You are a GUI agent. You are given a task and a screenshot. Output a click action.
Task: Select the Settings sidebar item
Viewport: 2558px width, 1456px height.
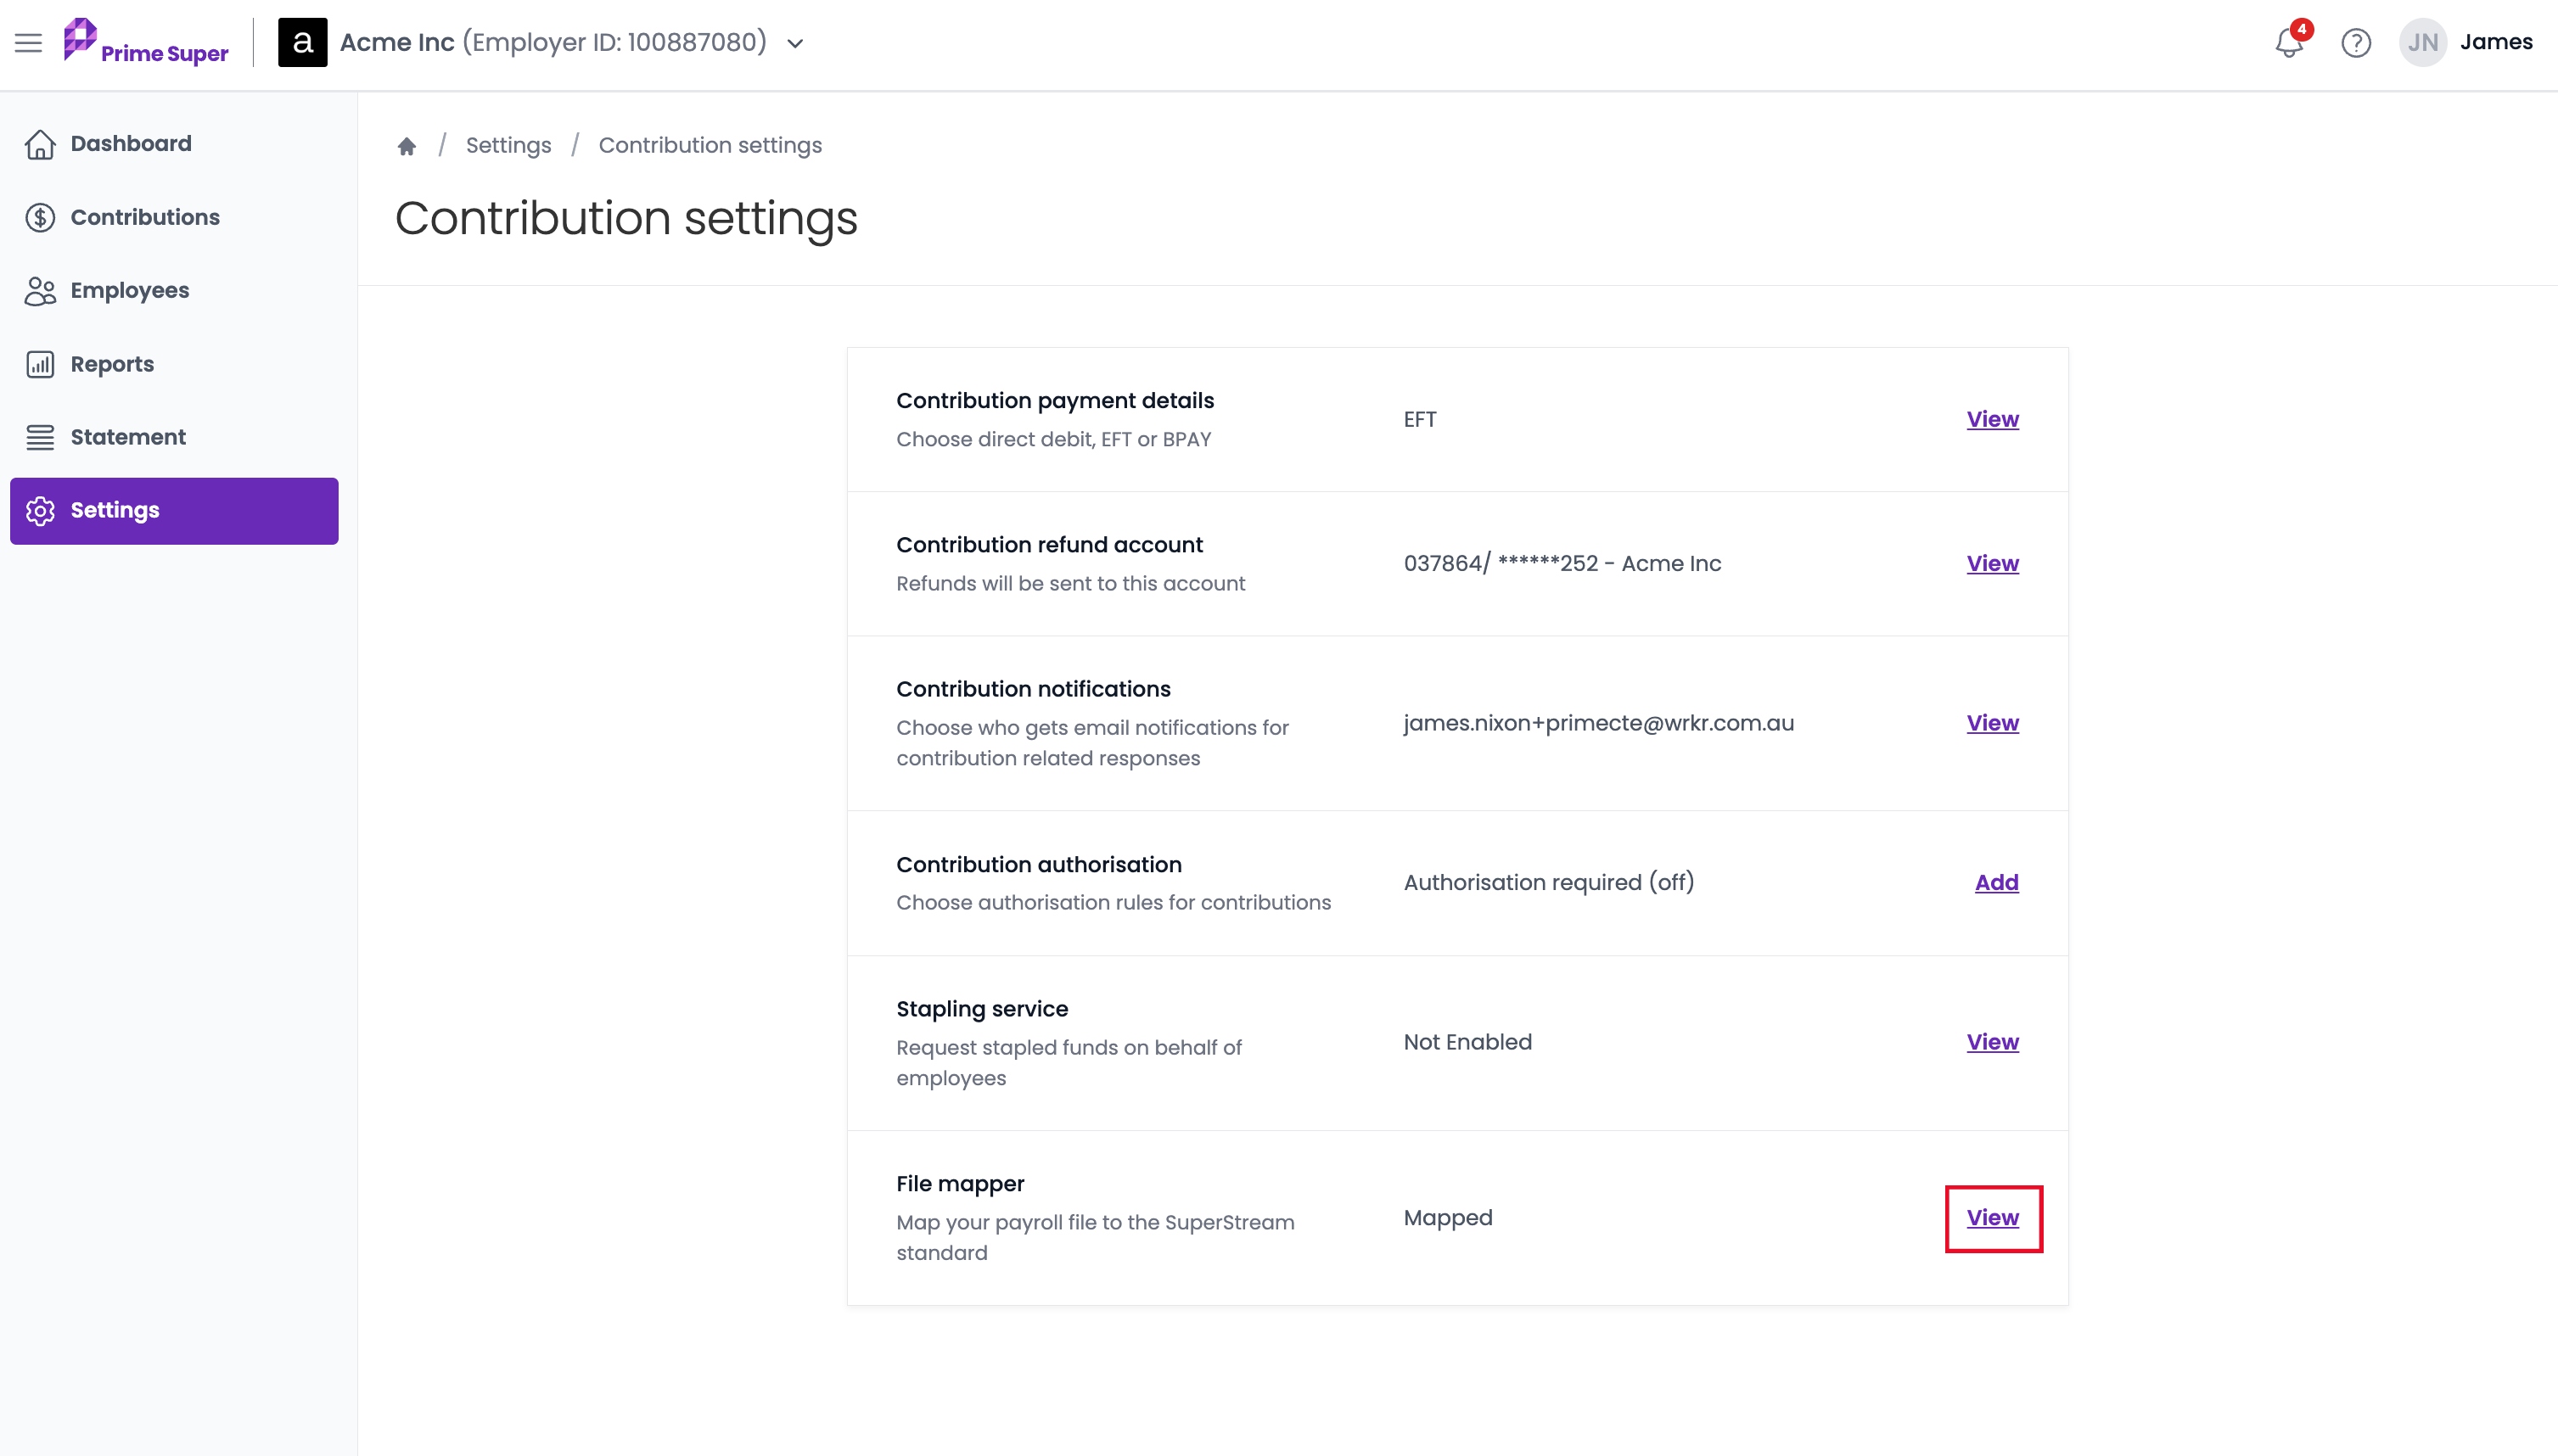tap(174, 511)
